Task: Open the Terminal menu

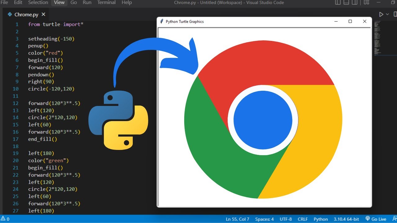Action: (x=106, y=2)
